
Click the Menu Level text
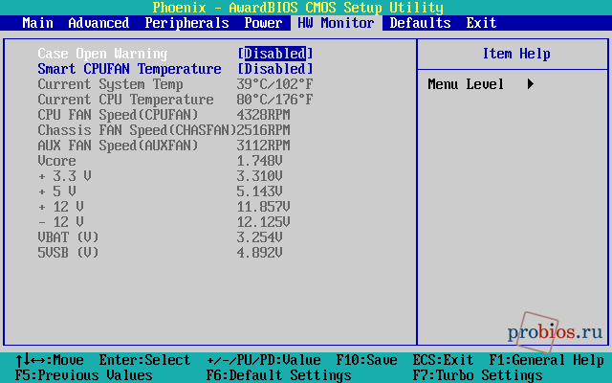coord(466,84)
